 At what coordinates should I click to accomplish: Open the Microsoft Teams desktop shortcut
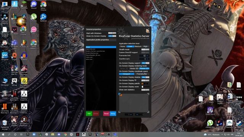coord(14,44)
